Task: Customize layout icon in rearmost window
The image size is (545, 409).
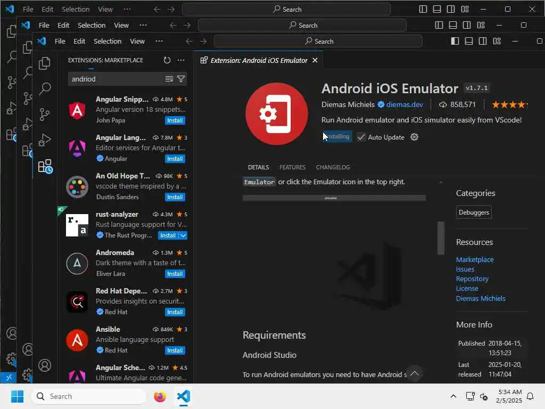Action: pyautogui.click(x=465, y=9)
